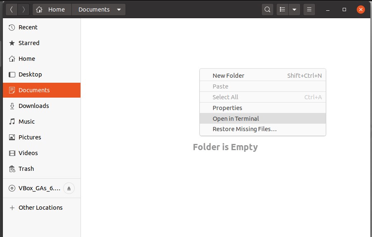Eject the VBox_GAs disc
372x237 pixels.
pos(69,189)
